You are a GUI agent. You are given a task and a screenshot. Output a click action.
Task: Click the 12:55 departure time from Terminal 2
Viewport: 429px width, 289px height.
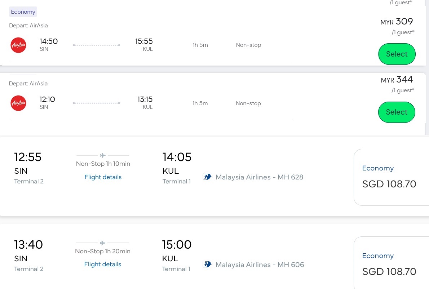click(28, 157)
